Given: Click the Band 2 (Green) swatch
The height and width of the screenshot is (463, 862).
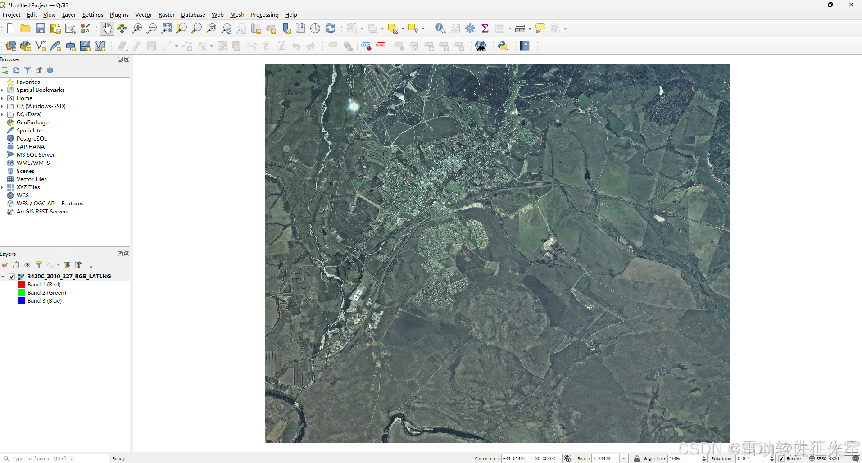Looking at the screenshot, I should [x=21, y=293].
